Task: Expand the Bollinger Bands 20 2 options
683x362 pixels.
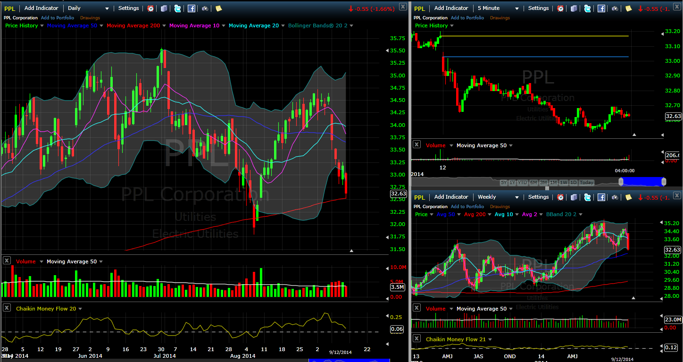Action: (351, 26)
